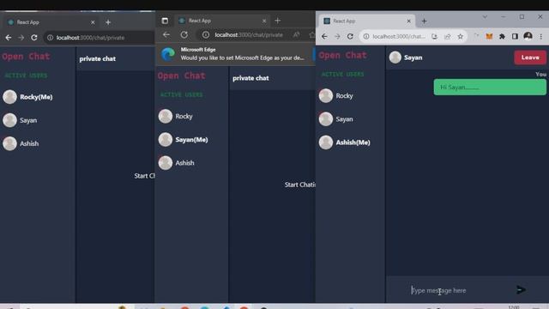Viewport: 549px width, 309px height.
Task: Open Chrome tab search chevron
Action: click(x=485, y=16)
